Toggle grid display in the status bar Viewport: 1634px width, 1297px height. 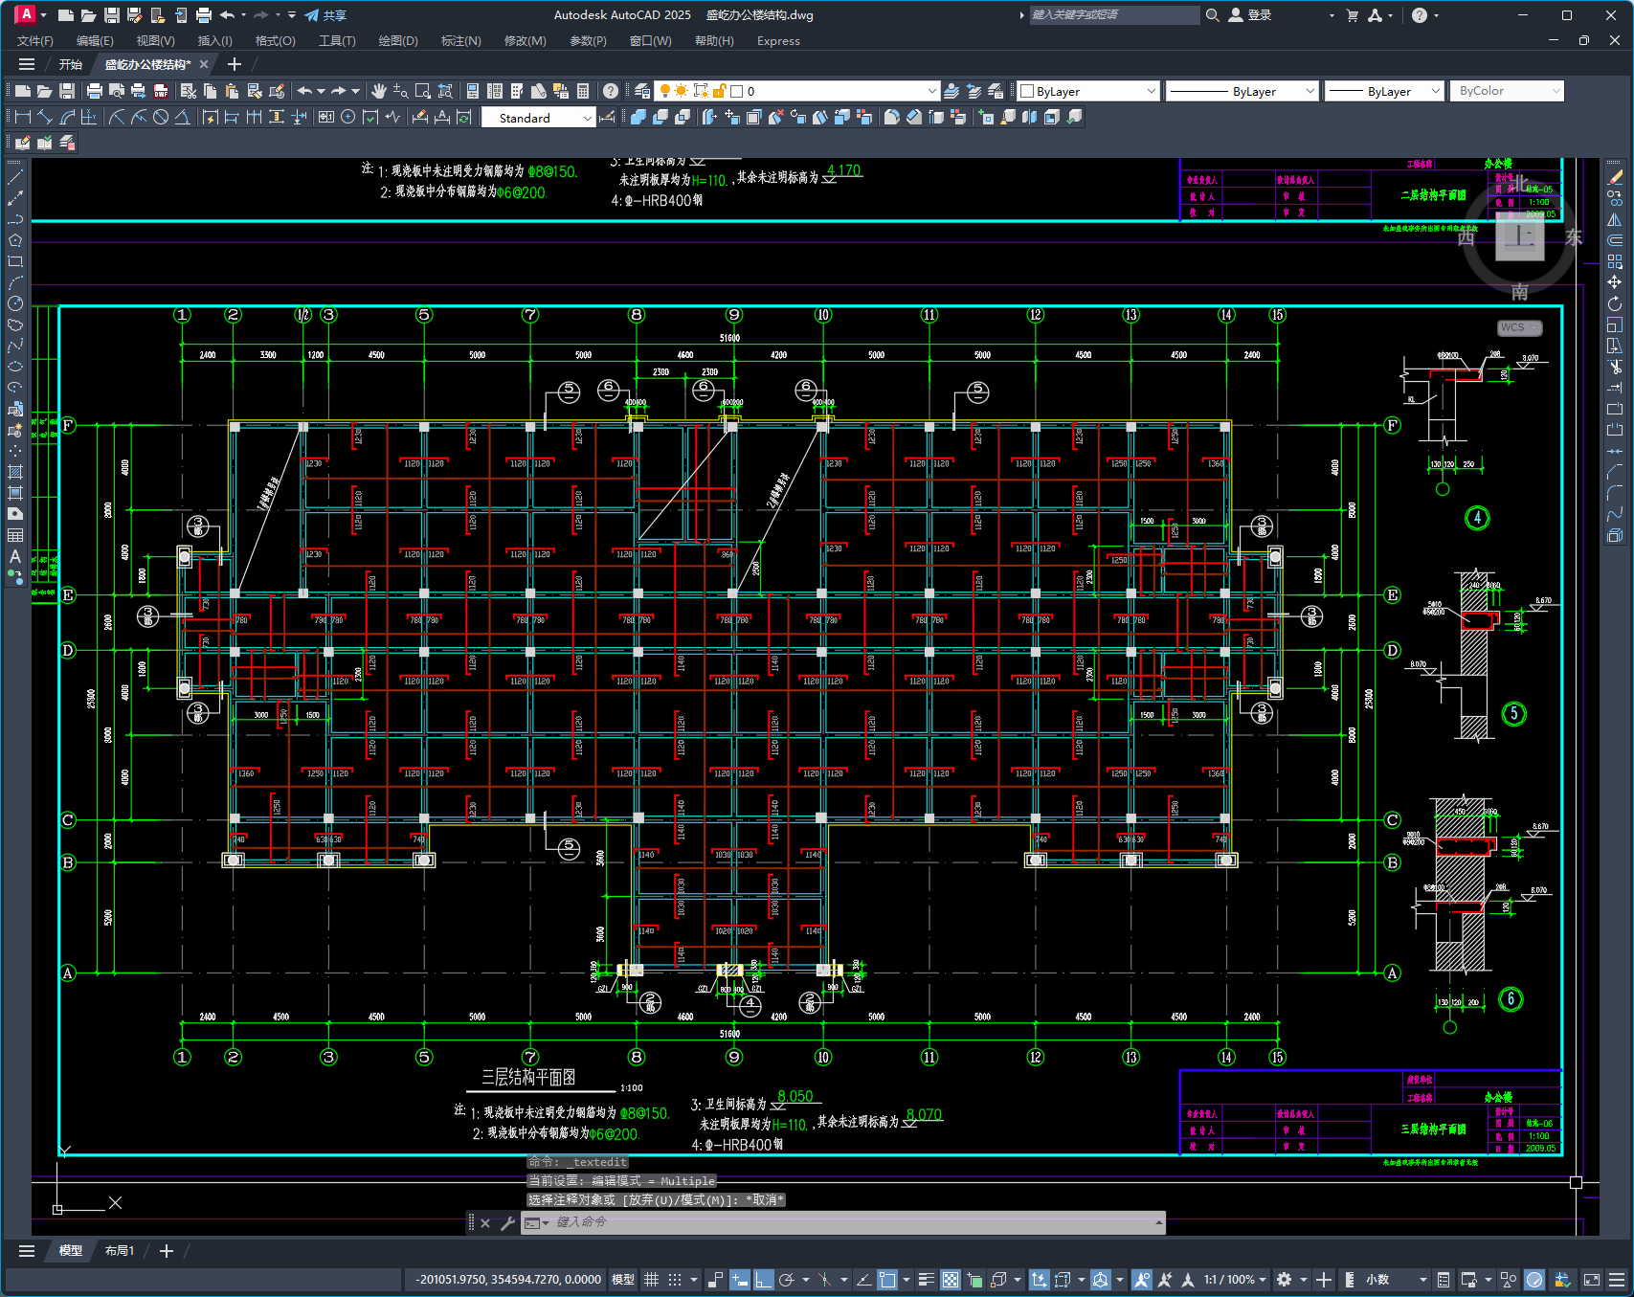pyautogui.click(x=652, y=1280)
